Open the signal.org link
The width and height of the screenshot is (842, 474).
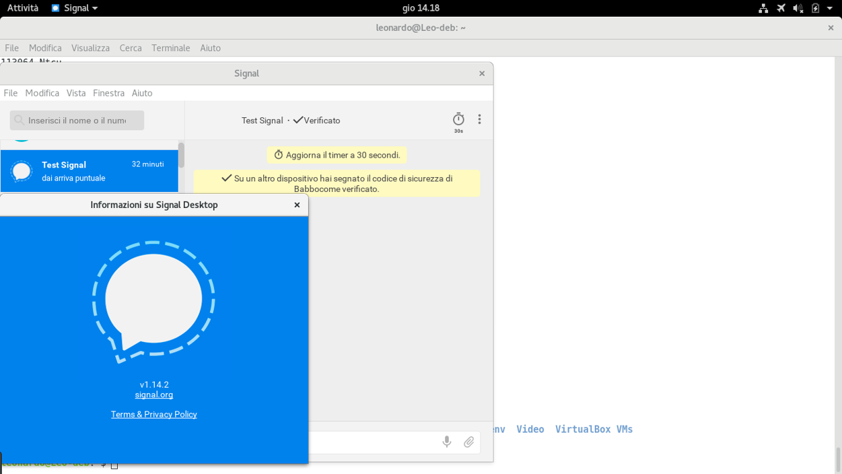(x=153, y=395)
